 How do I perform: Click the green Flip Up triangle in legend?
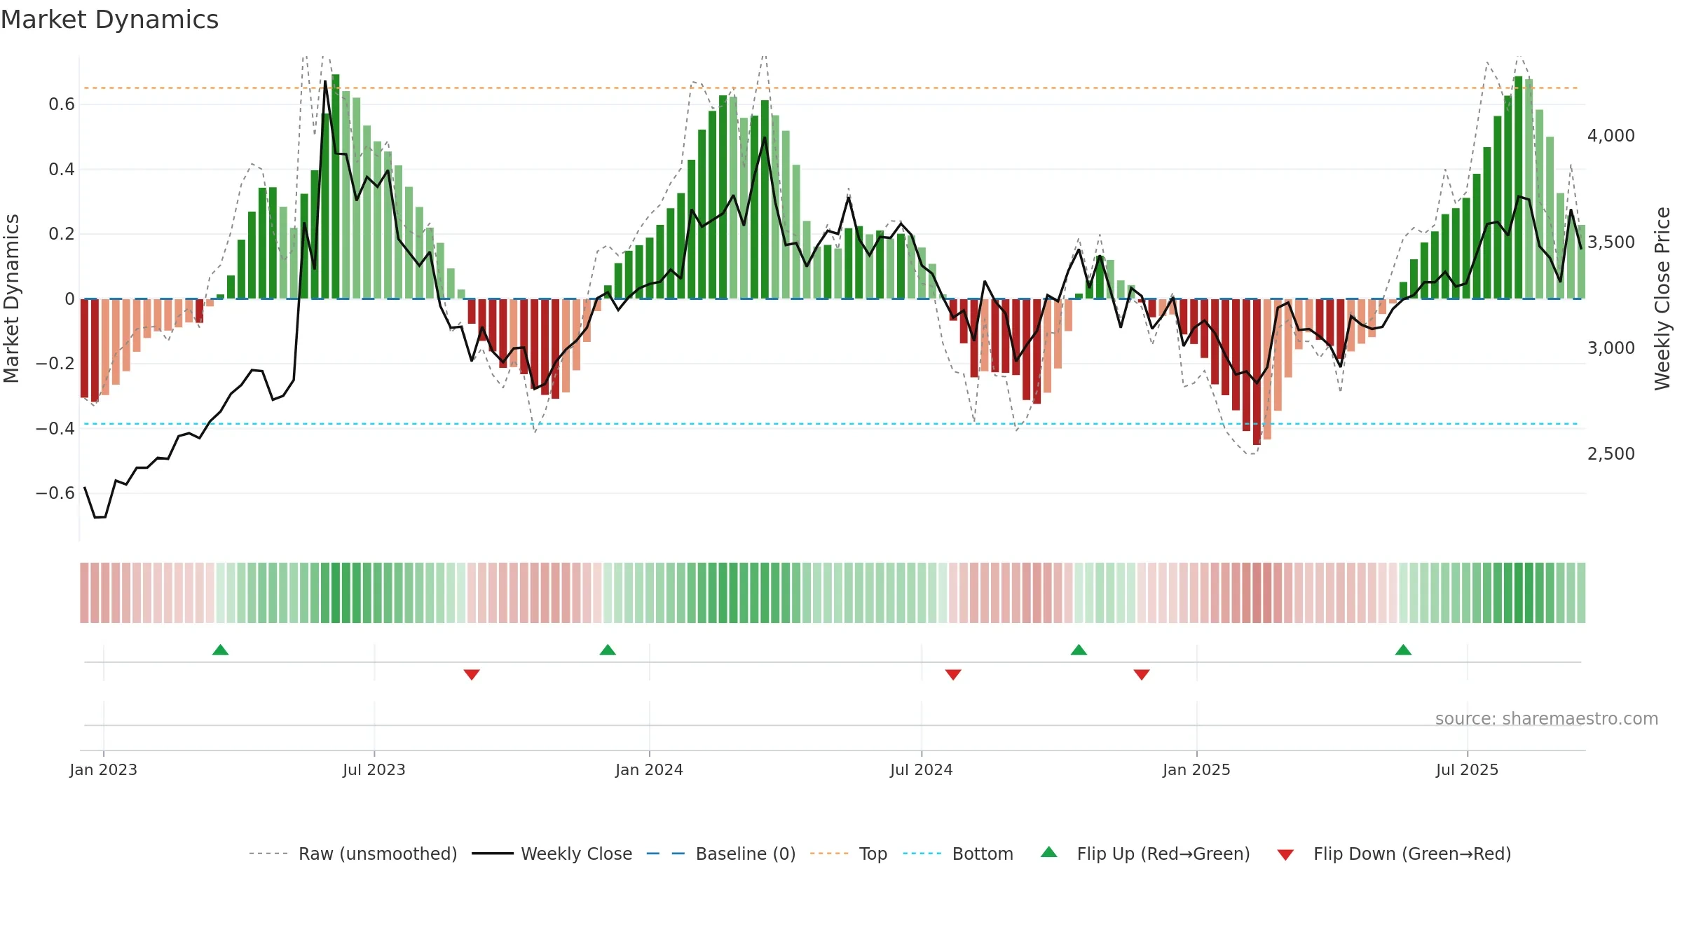coord(1049,852)
